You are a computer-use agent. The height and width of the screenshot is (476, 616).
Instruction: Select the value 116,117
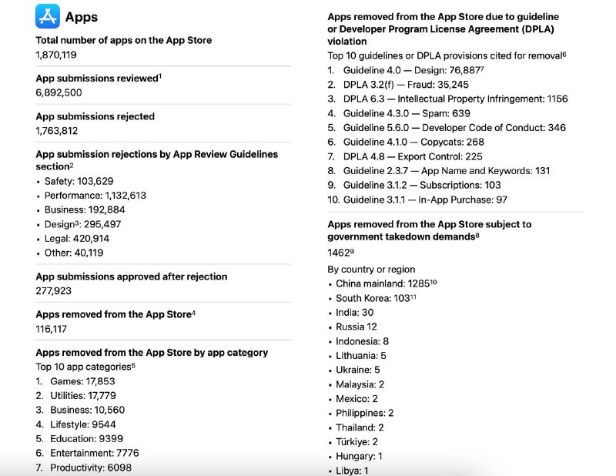[52, 329]
